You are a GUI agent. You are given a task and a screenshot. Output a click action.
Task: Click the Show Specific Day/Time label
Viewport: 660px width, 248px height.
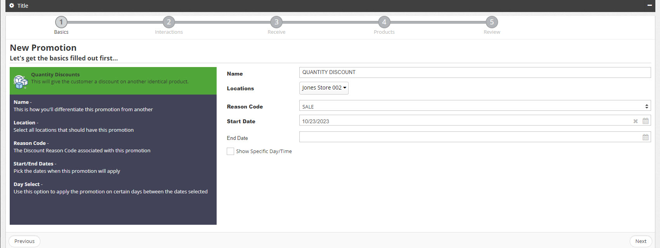(264, 152)
